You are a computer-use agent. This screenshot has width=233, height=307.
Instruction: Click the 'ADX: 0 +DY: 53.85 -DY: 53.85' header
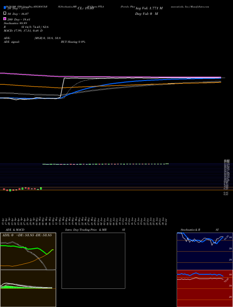coord(27,235)
